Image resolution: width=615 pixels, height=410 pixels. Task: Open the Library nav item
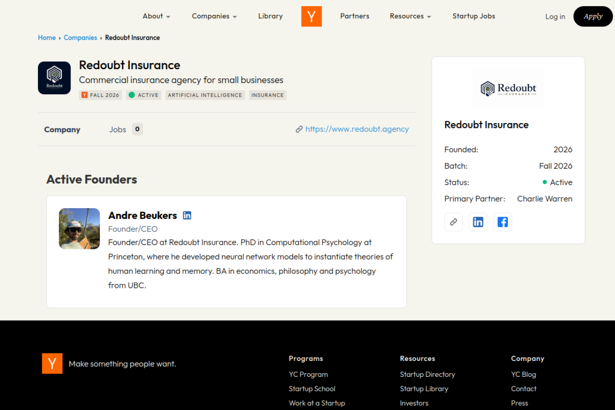click(x=271, y=16)
